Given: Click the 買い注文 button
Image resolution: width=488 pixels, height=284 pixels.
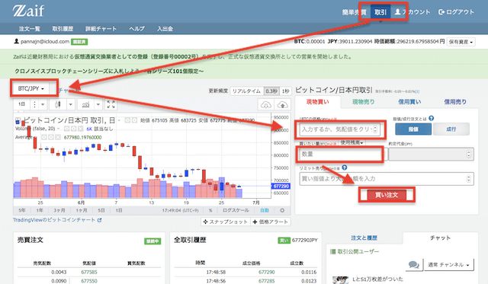Looking at the screenshot, I should [x=387, y=195].
